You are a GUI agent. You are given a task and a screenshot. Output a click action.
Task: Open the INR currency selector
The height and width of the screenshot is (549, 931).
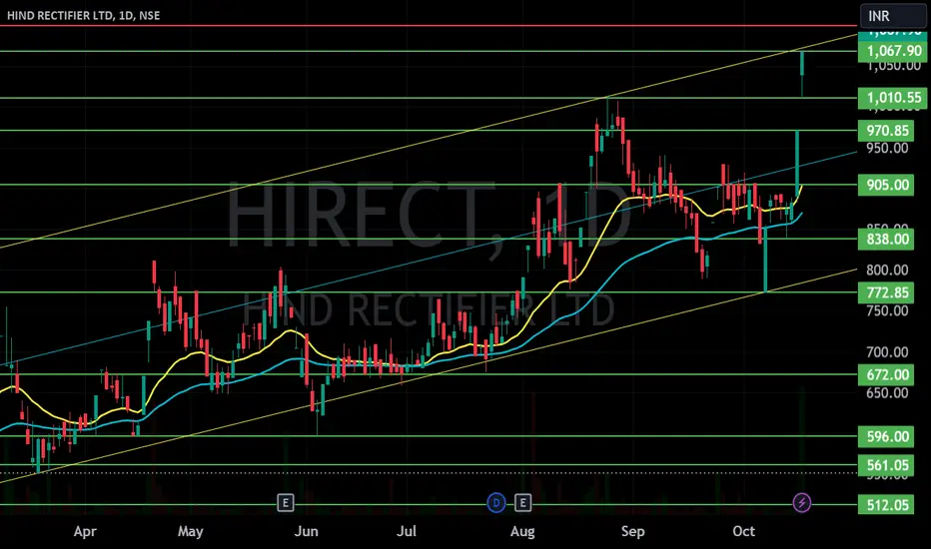pyautogui.click(x=893, y=15)
